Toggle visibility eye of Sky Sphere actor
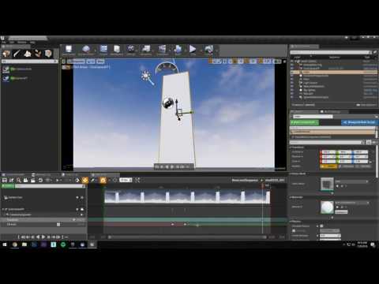The image size is (379, 284). [x=292, y=90]
